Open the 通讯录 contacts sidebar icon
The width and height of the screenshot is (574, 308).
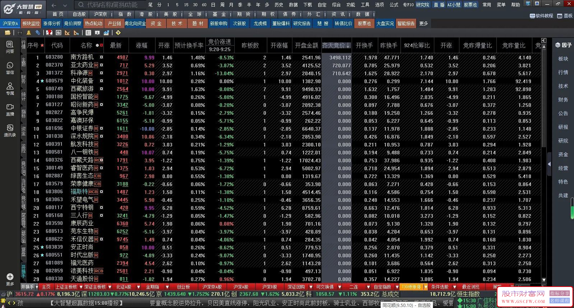[10, 130]
